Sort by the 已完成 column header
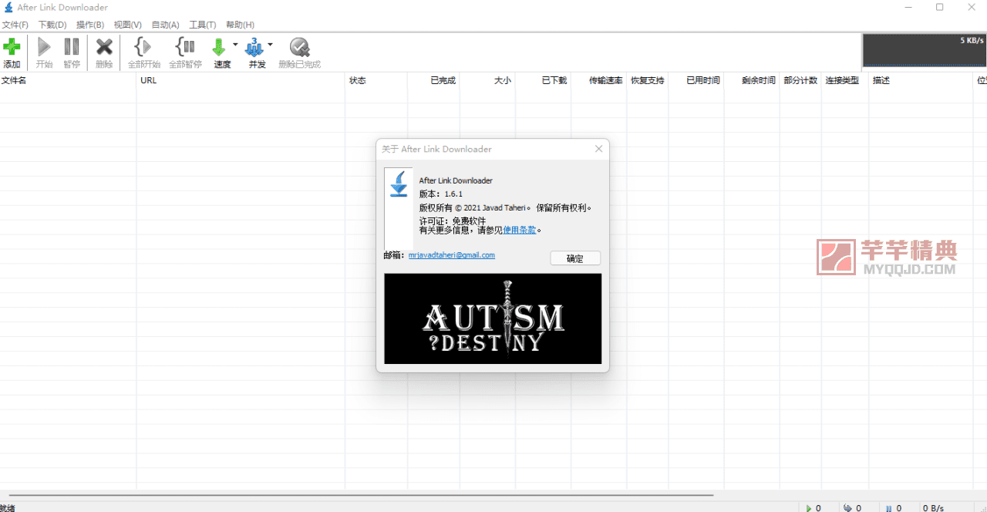The image size is (987, 512). click(x=433, y=80)
